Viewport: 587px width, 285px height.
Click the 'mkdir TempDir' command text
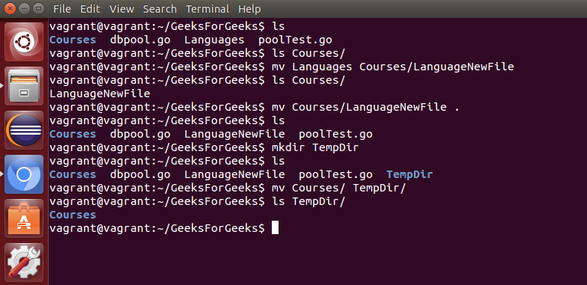point(315,147)
